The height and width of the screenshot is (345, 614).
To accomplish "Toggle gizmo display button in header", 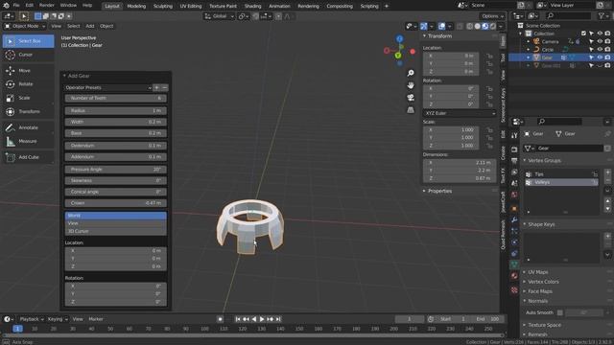I will (424, 26).
